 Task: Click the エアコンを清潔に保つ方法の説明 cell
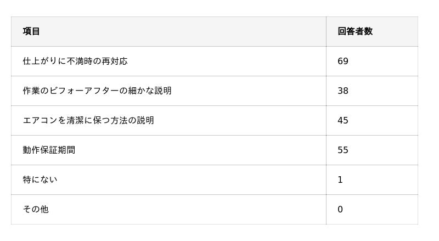click(88, 120)
